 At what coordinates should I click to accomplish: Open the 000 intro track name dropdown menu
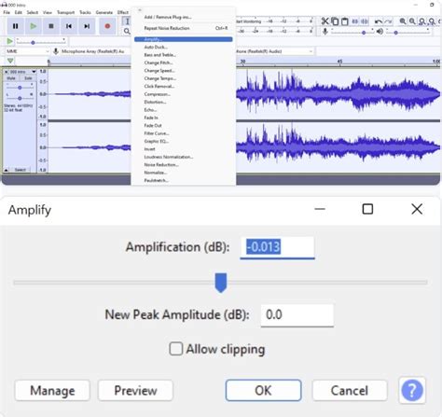coord(21,72)
